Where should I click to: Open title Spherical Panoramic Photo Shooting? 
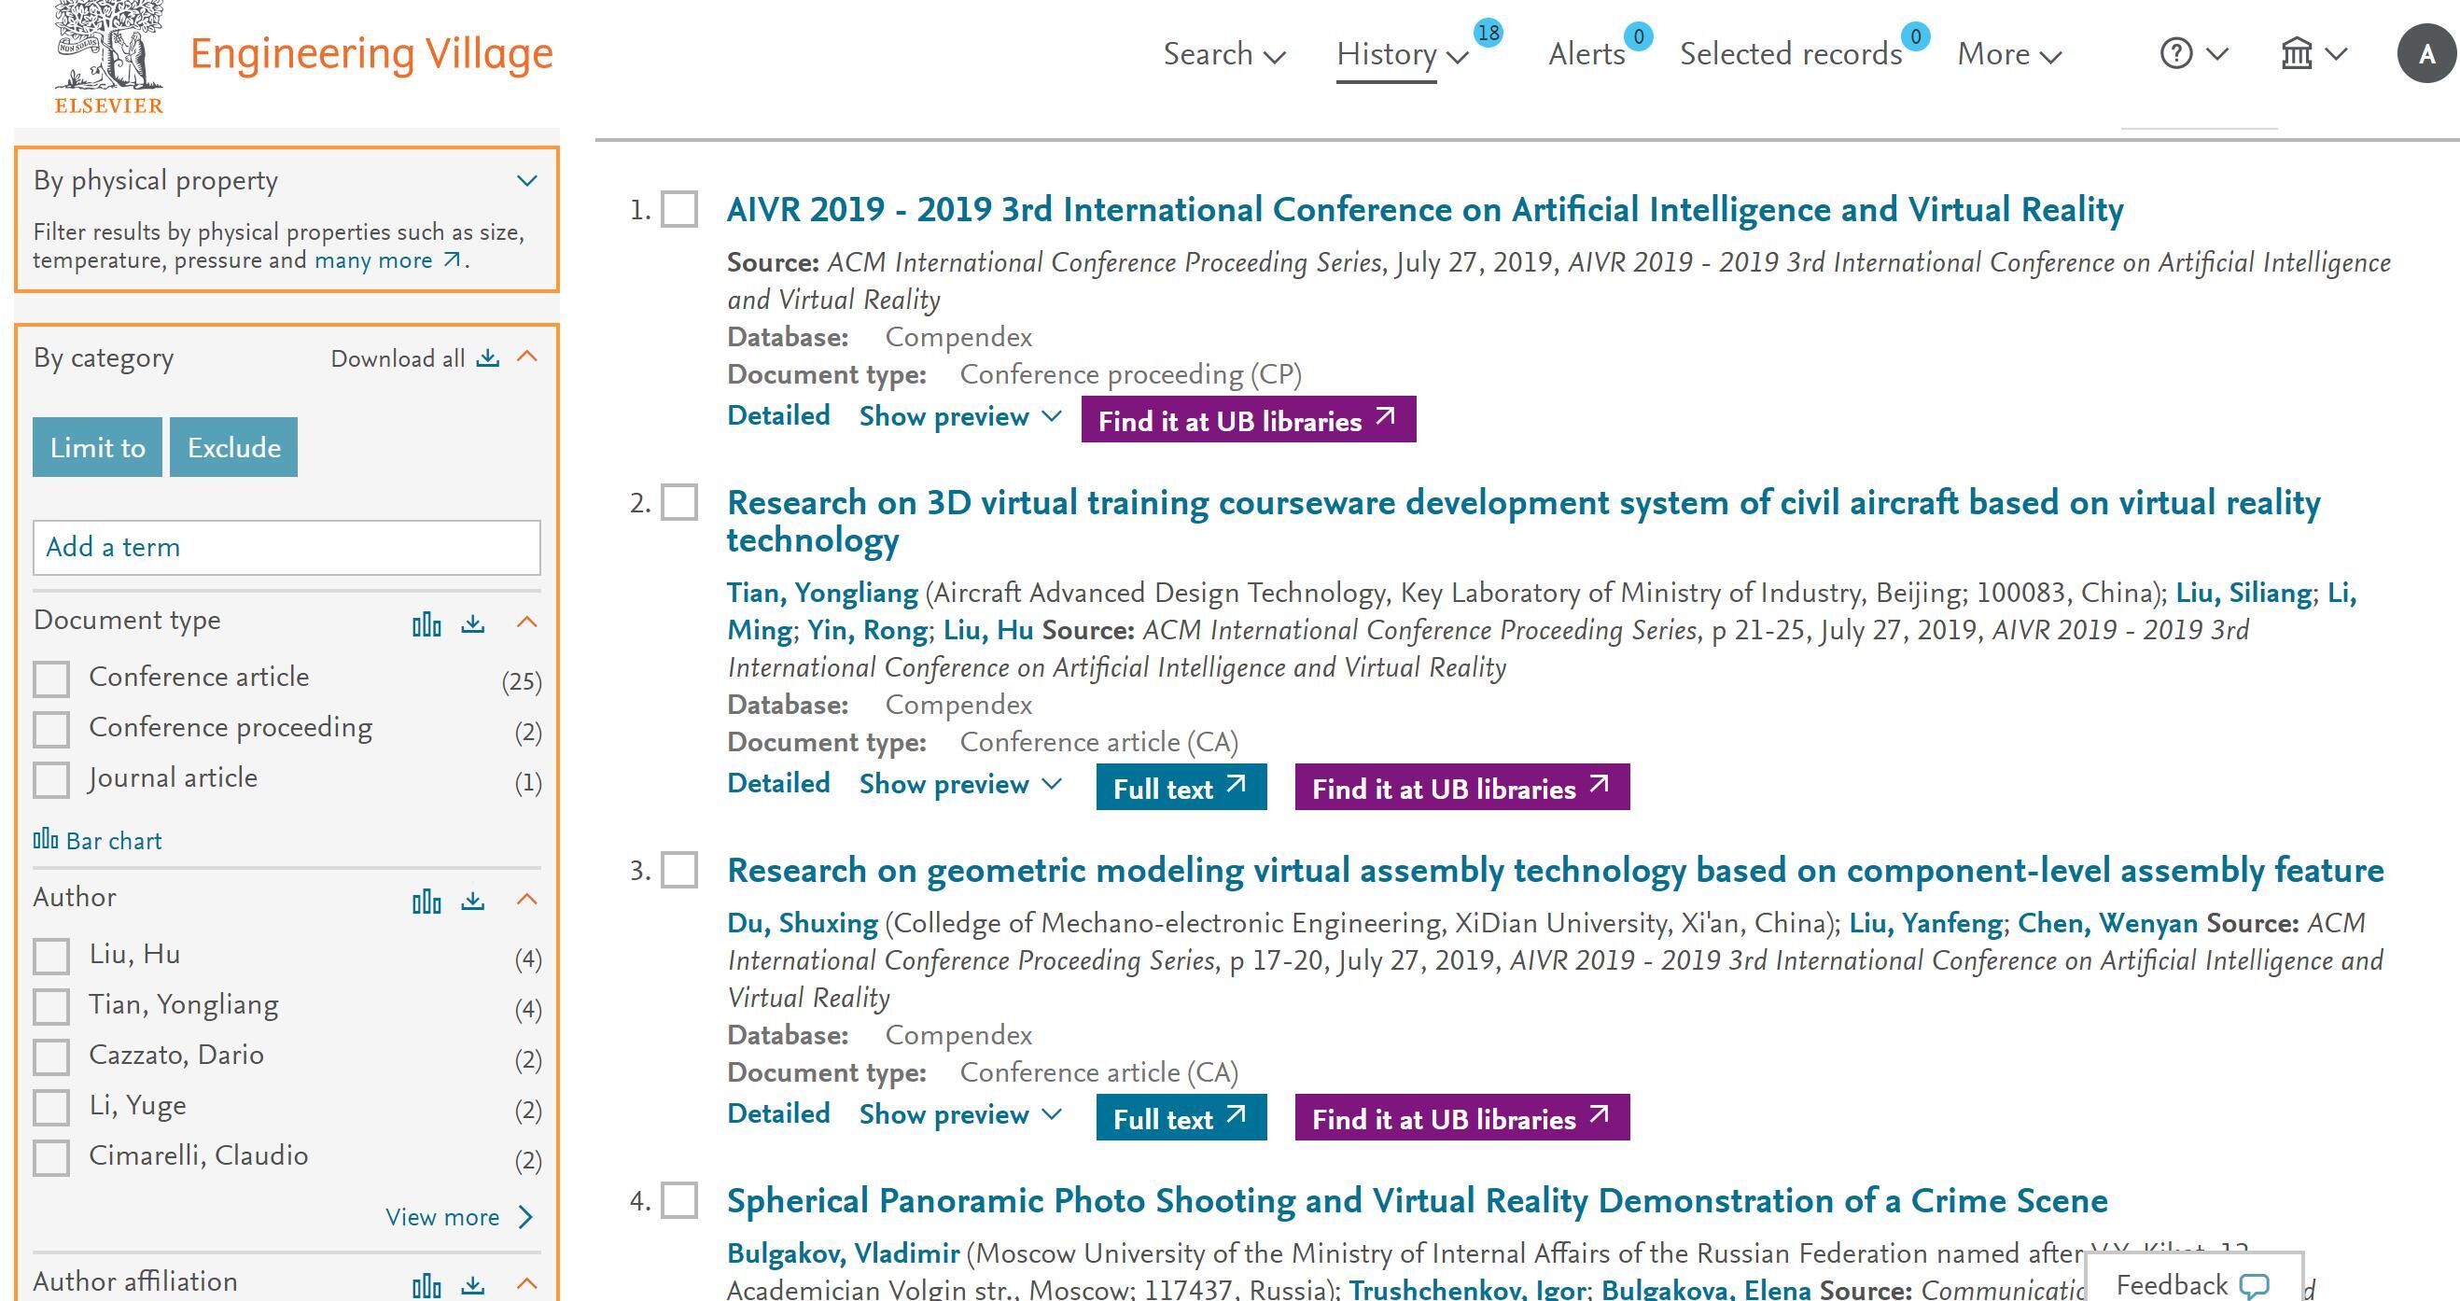[1418, 1201]
